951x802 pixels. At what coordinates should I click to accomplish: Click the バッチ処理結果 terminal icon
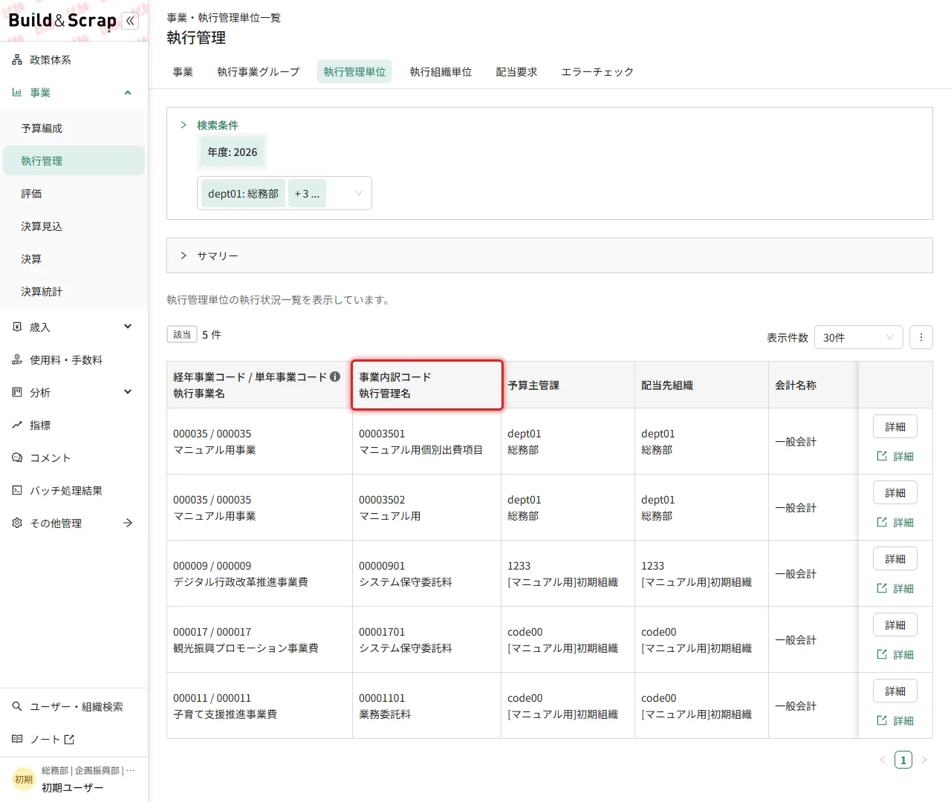pos(17,490)
